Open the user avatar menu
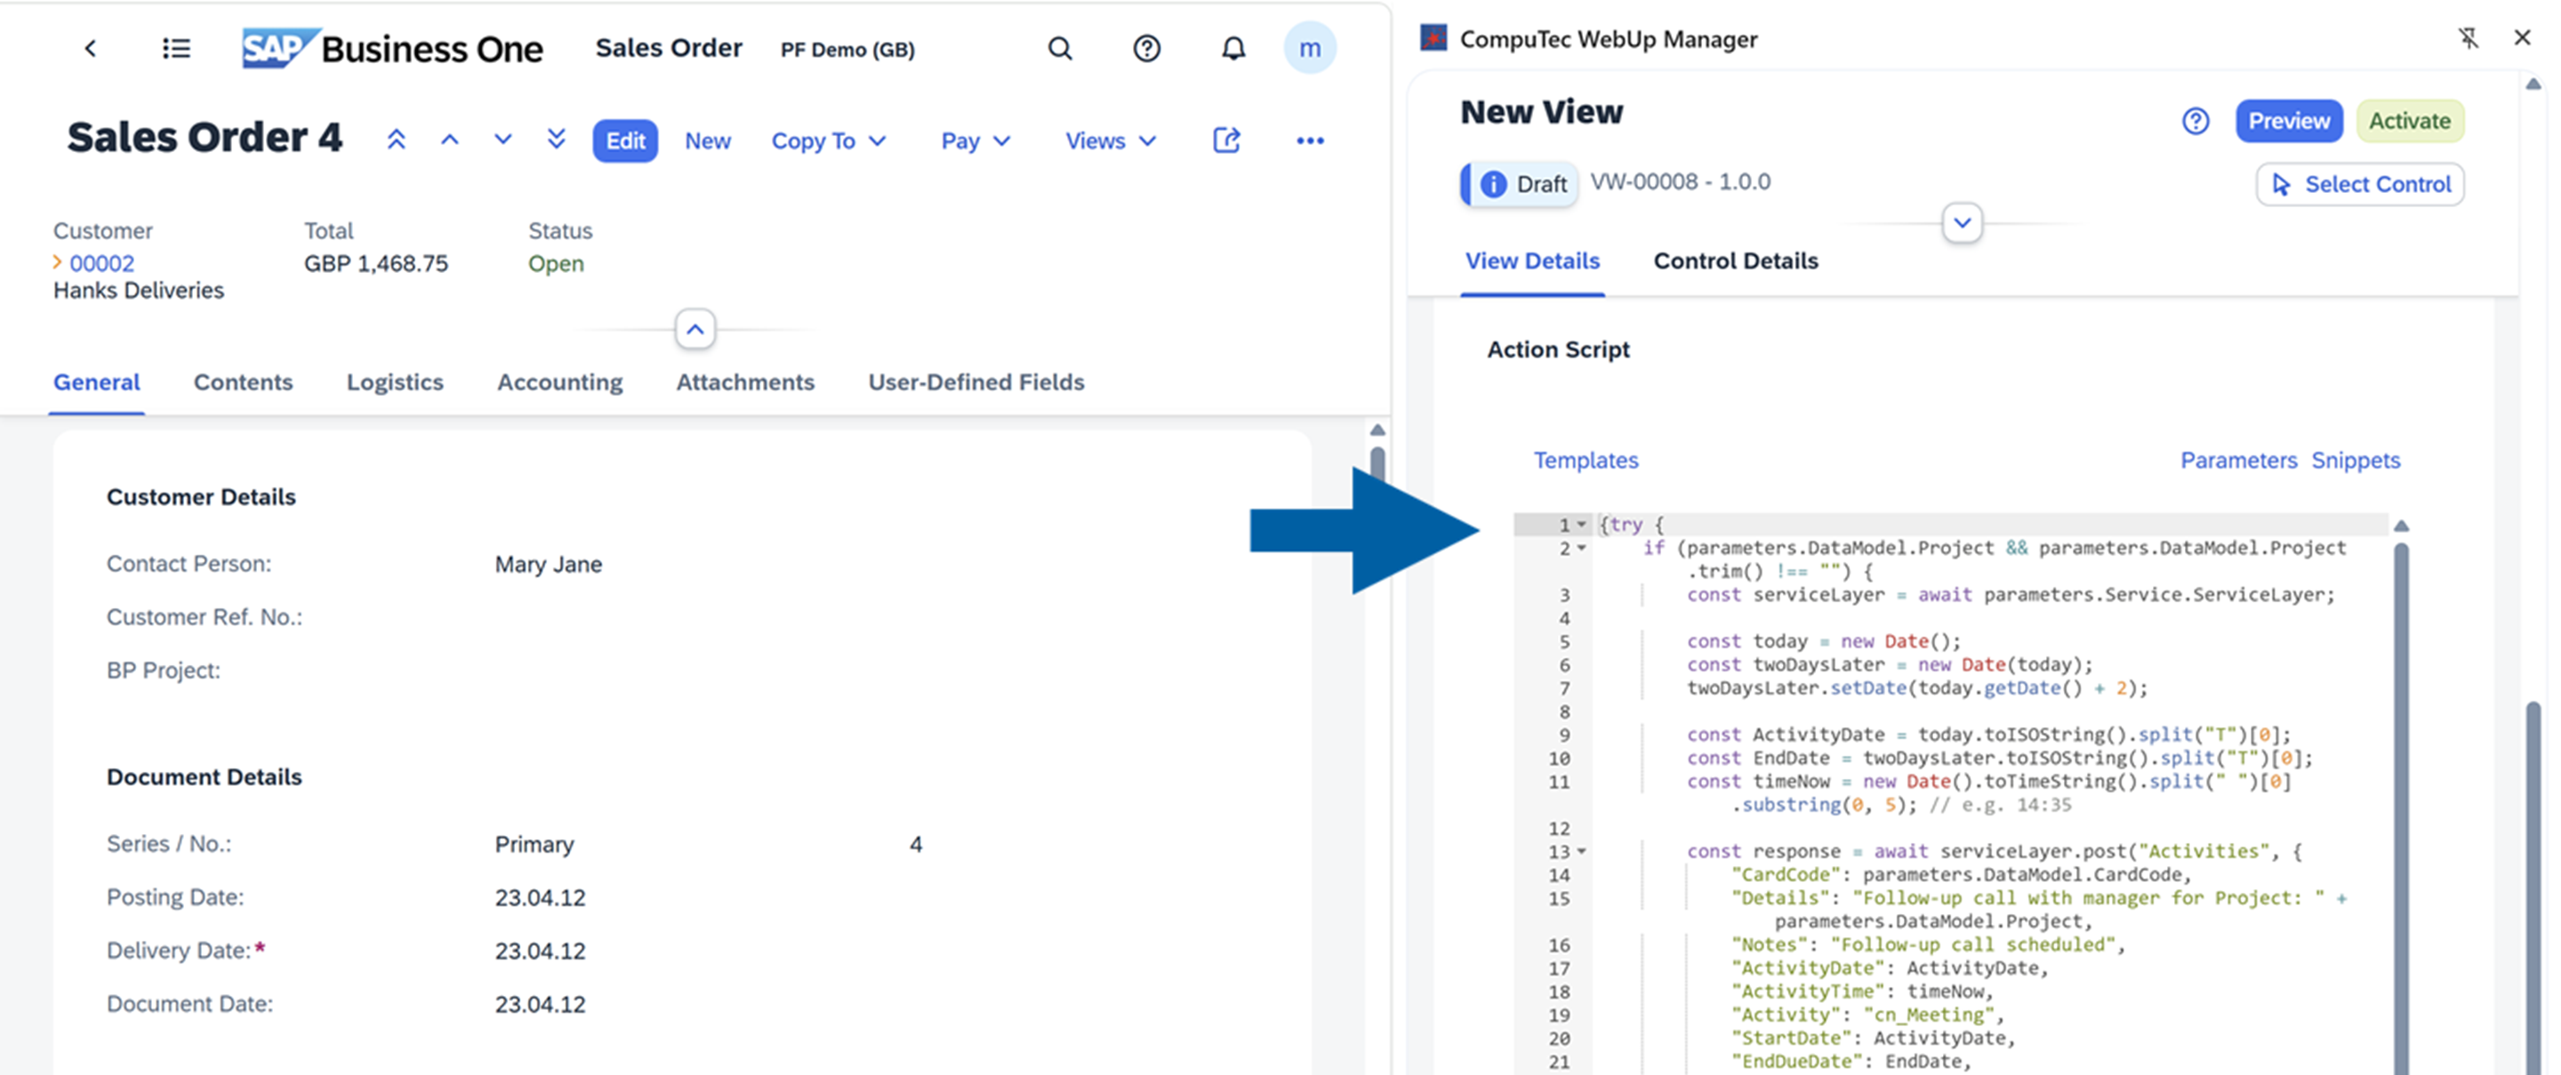Viewport: 2561px width, 1075px height. tap(1312, 48)
